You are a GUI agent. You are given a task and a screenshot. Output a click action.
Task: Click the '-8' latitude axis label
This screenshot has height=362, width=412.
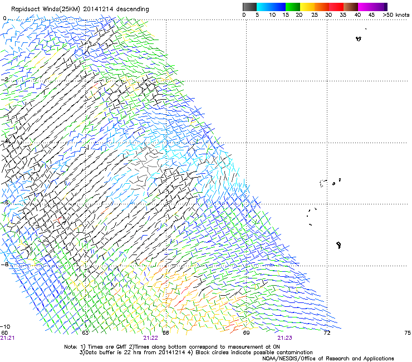(4, 264)
